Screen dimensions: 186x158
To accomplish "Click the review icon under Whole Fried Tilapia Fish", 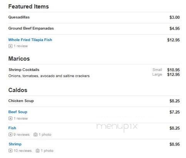I will 10,46.
